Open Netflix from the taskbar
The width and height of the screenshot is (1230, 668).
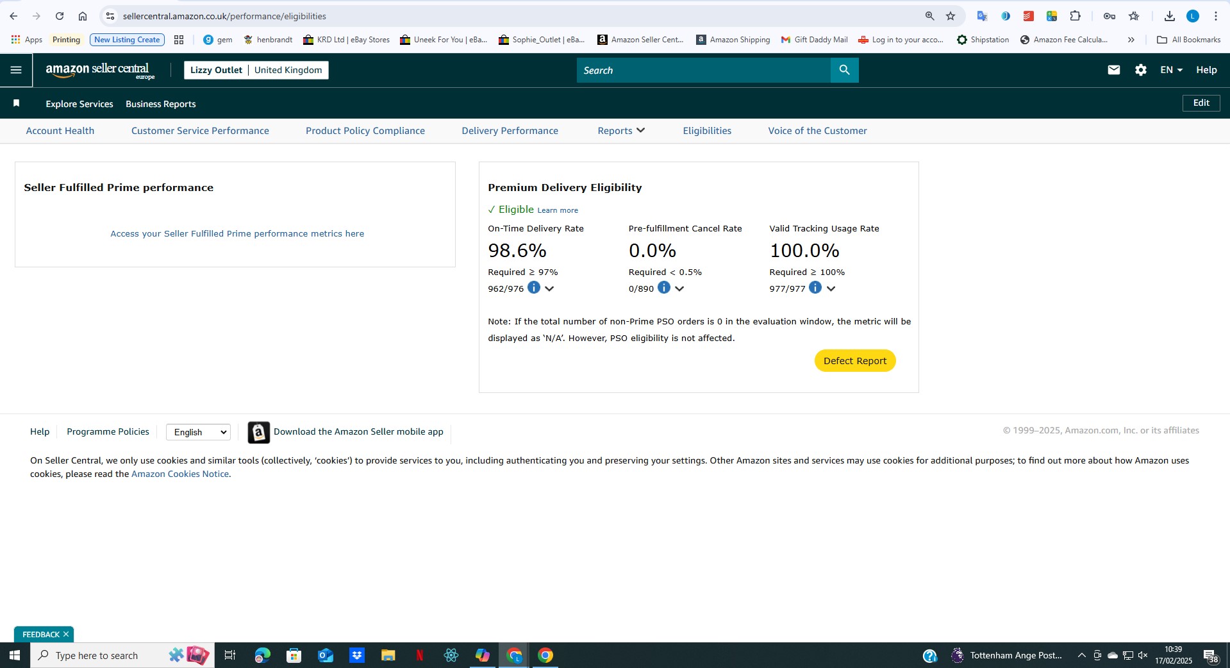420,655
